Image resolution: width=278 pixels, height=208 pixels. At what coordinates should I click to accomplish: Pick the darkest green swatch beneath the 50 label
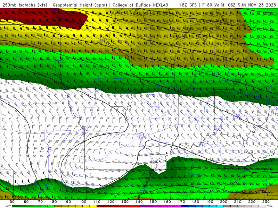(16, 206)
